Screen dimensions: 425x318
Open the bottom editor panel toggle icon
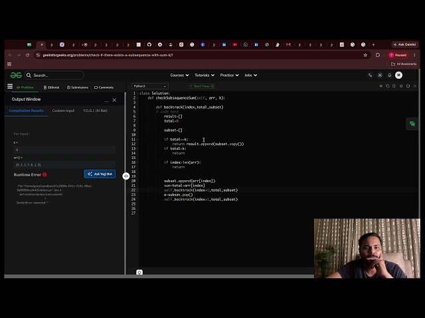pos(139,272)
